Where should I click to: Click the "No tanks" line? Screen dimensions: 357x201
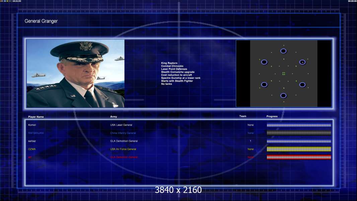(167, 84)
